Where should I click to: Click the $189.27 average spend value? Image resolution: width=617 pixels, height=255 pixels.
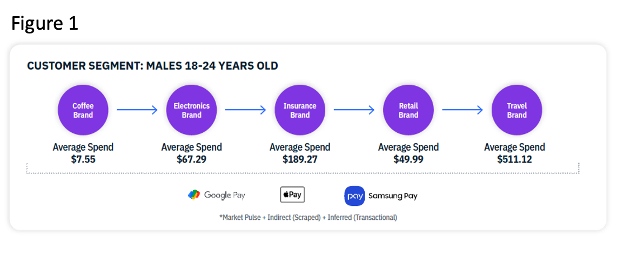pyautogui.click(x=300, y=159)
